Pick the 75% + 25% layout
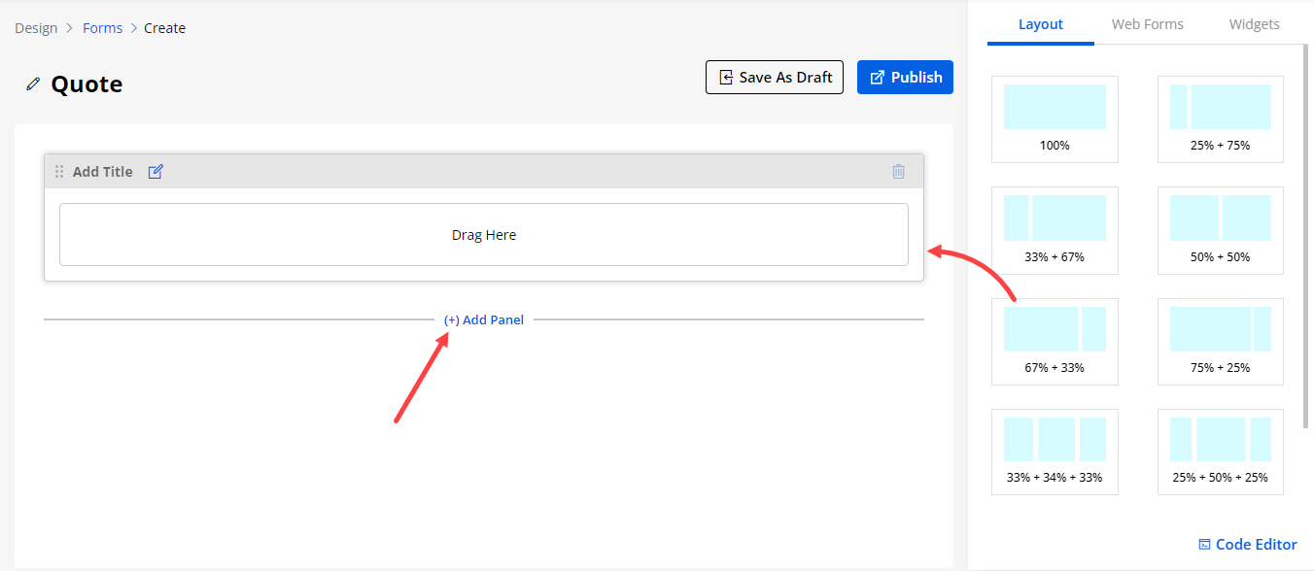Viewport: 1314px width, 571px height. click(1220, 340)
